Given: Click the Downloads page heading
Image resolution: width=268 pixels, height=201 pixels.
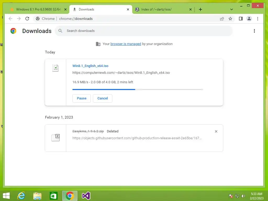Looking at the screenshot, I should 37,31.
